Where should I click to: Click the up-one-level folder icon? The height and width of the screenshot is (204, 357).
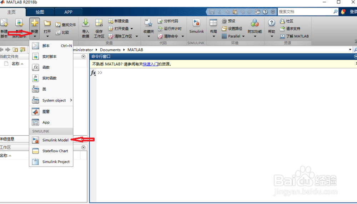tap(15, 50)
